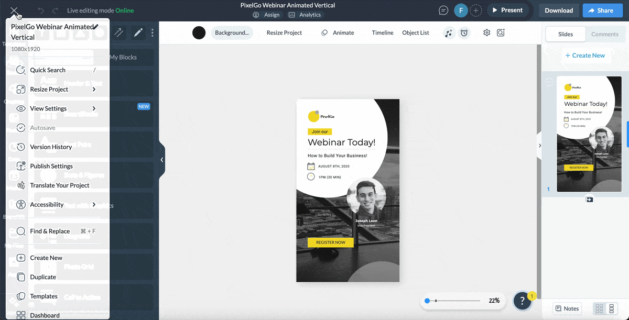629x320 pixels.
Task: Open the My Blocks tab
Action: (x=123, y=57)
